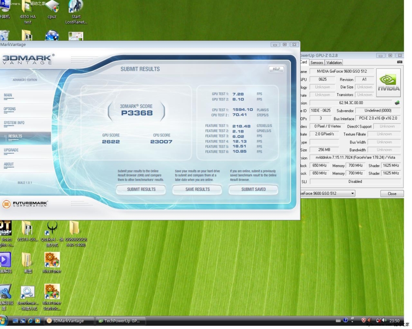Click the driver version field nvlddmkm 7.15.11.7824
Viewport: 412px width, 329px height.
(355, 157)
